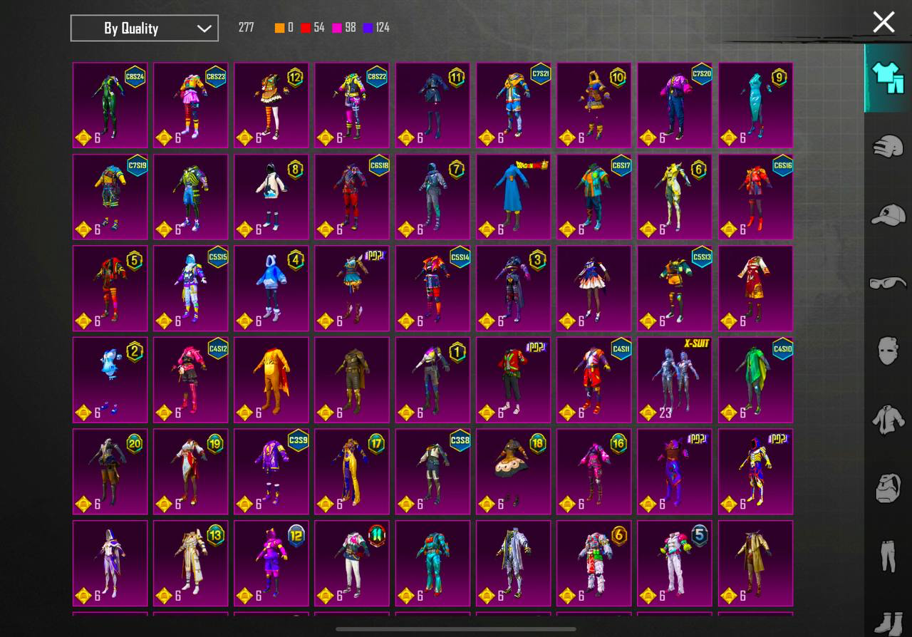Select the outfit tagged C7S21
The height and width of the screenshot is (637, 912).
(x=513, y=105)
